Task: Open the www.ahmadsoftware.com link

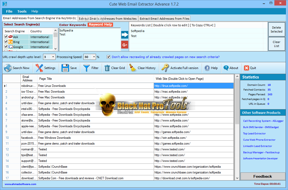Action: (20, 184)
